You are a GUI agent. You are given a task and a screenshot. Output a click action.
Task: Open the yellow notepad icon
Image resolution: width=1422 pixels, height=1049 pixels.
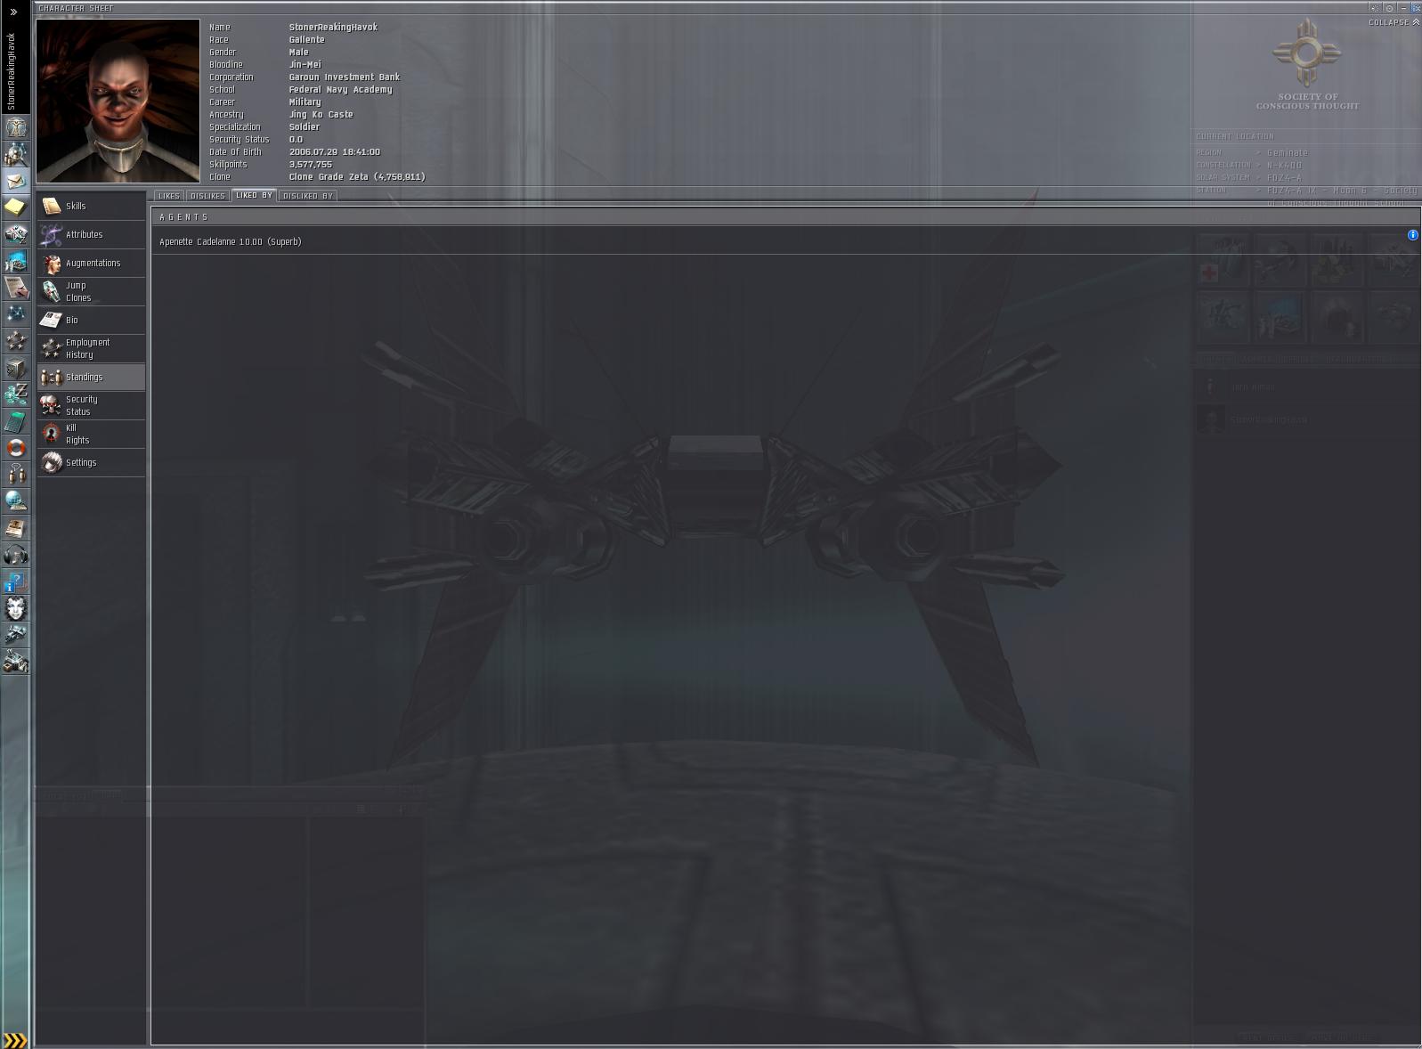(16, 207)
